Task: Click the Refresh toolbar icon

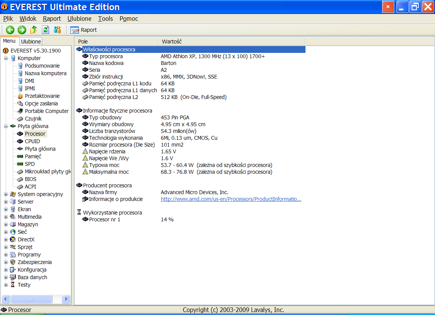Action: coord(45,30)
